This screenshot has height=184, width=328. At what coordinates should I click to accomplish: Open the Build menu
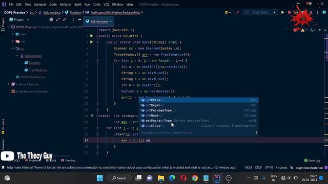tap(78, 5)
